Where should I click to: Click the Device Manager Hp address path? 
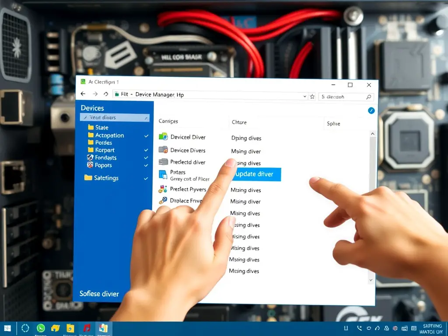(x=159, y=94)
